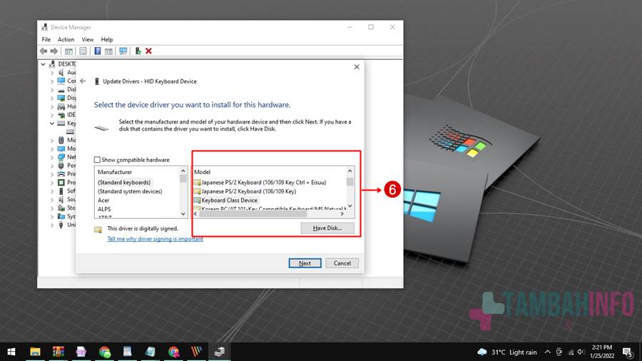Open Tell me why driver signing is important
The image size is (642, 361).
[x=156, y=239]
